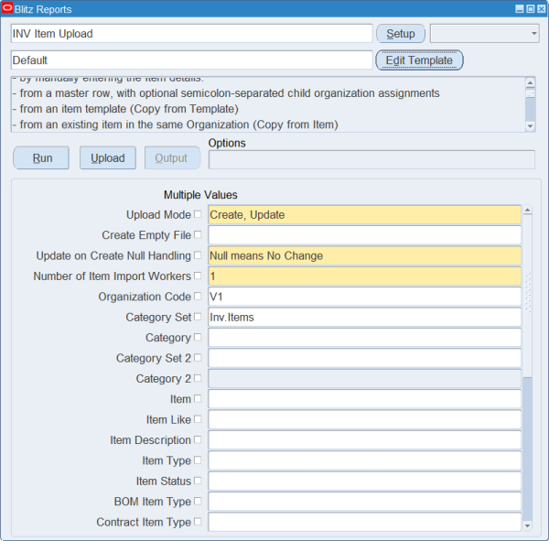The image size is (549, 541).
Task: Tick the Category 2 checkbox
Action: point(198,378)
